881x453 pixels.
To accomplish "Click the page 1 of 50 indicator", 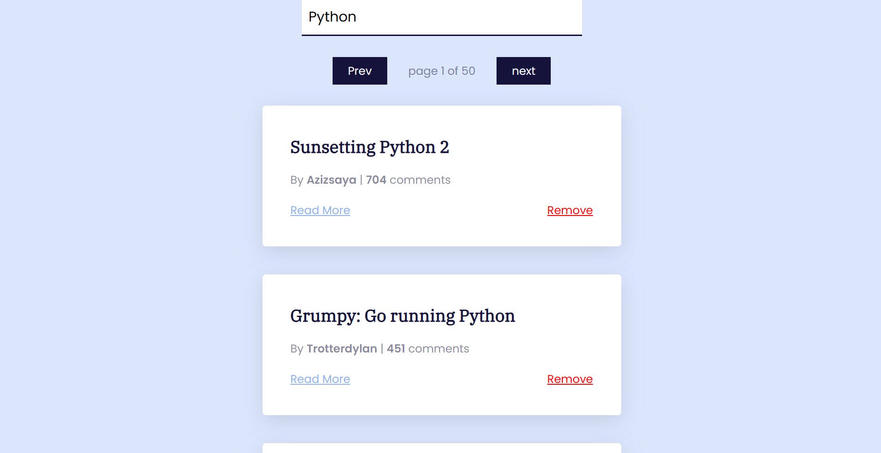I will [441, 71].
